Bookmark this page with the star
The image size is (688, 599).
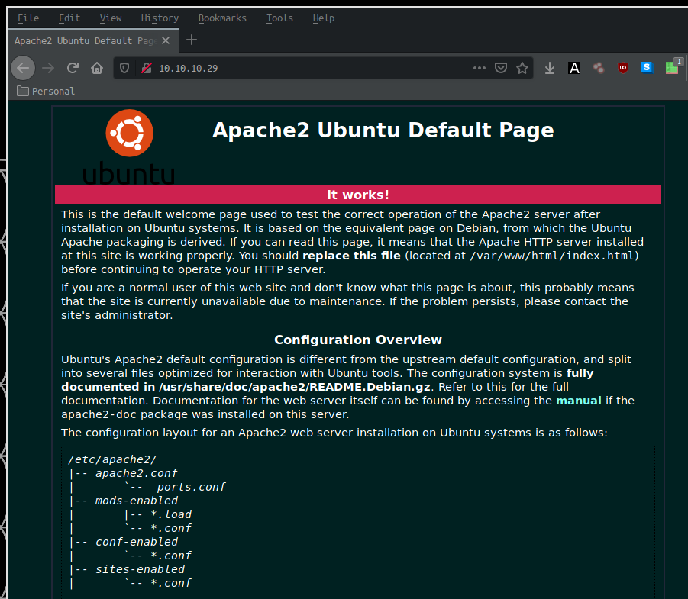(522, 68)
